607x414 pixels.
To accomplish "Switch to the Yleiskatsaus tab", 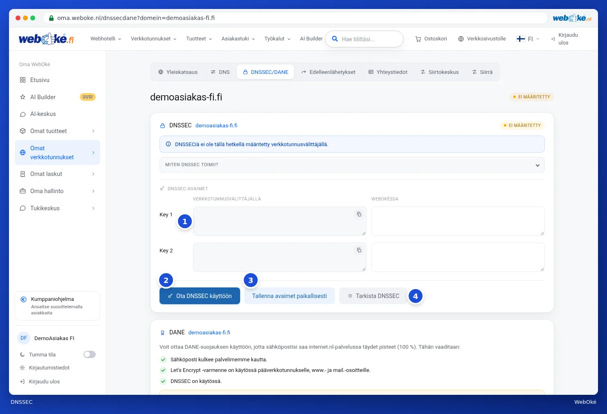I will [178, 72].
